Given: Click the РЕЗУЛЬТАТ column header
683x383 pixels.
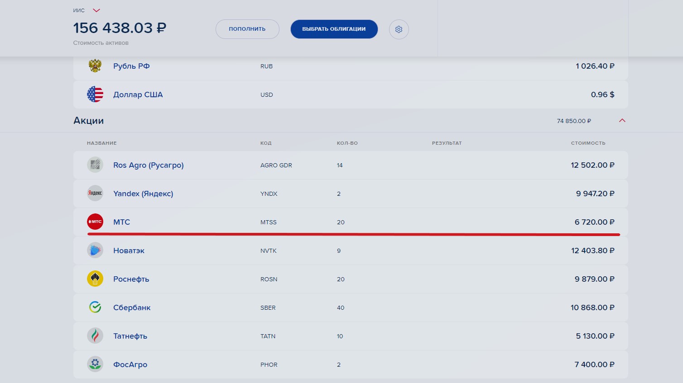Looking at the screenshot, I should pyautogui.click(x=447, y=143).
